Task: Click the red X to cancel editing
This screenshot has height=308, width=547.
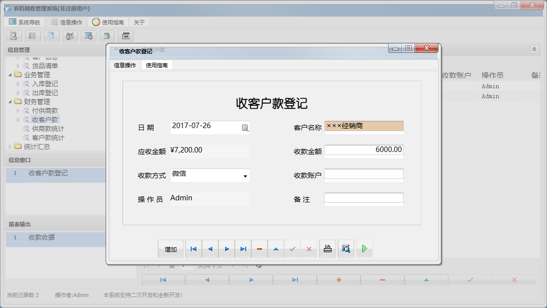Action: click(309, 248)
